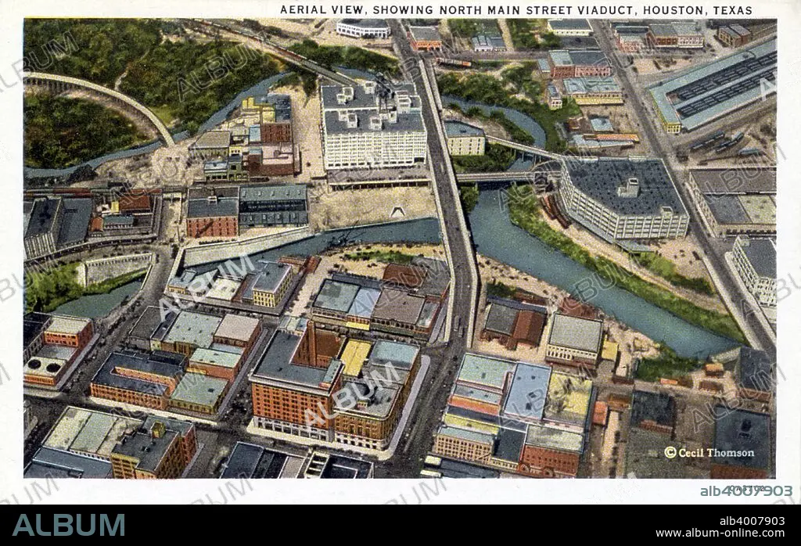Click the aerial view postcard image
801x546 pixels.
[400, 248]
